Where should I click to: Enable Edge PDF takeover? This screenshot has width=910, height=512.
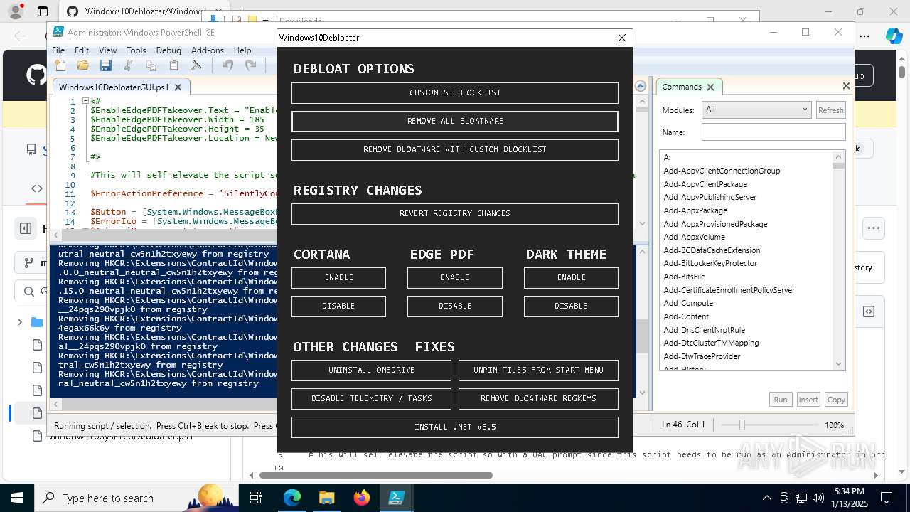455,277
